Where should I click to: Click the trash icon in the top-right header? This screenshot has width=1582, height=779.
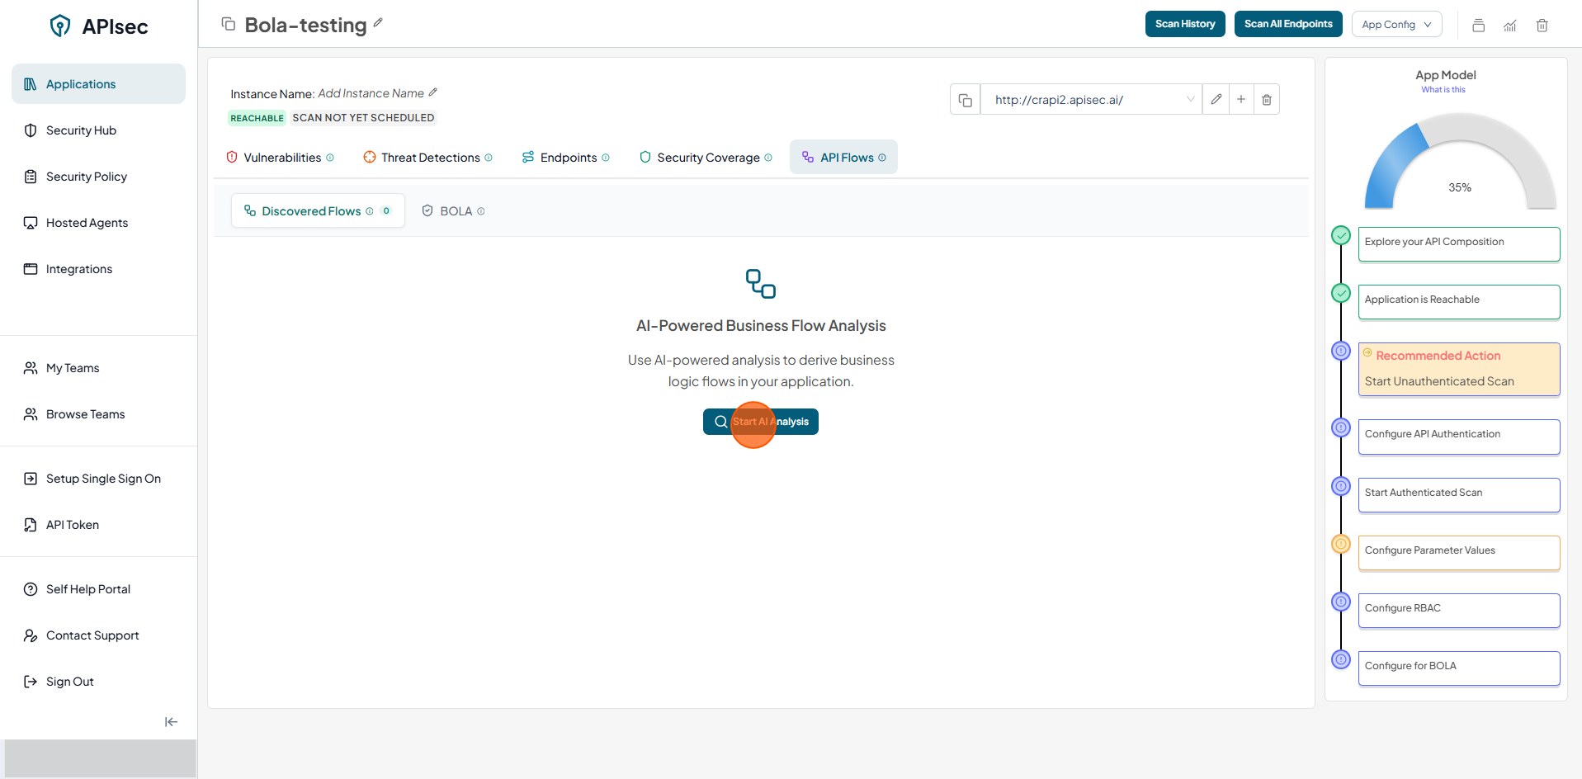(1542, 25)
